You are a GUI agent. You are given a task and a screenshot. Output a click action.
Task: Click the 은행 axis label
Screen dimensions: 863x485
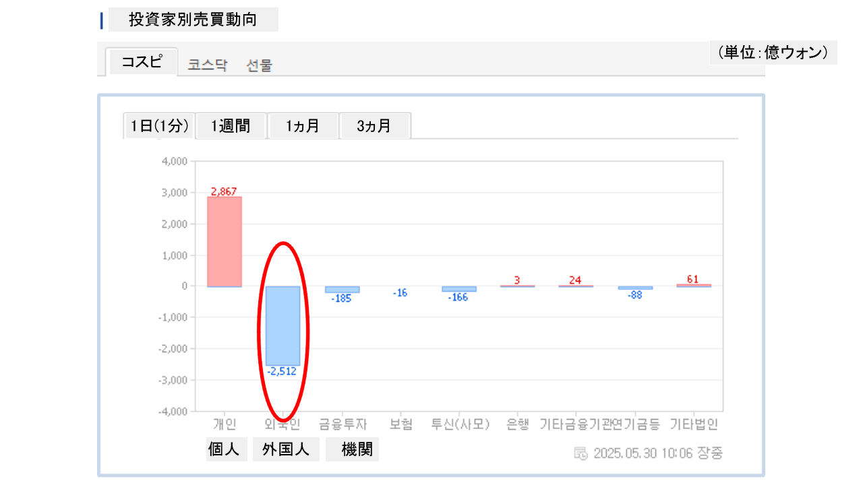pyautogui.click(x=518, y=424)
